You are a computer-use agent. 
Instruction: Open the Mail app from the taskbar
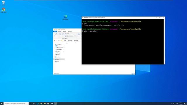coord(52,104)
